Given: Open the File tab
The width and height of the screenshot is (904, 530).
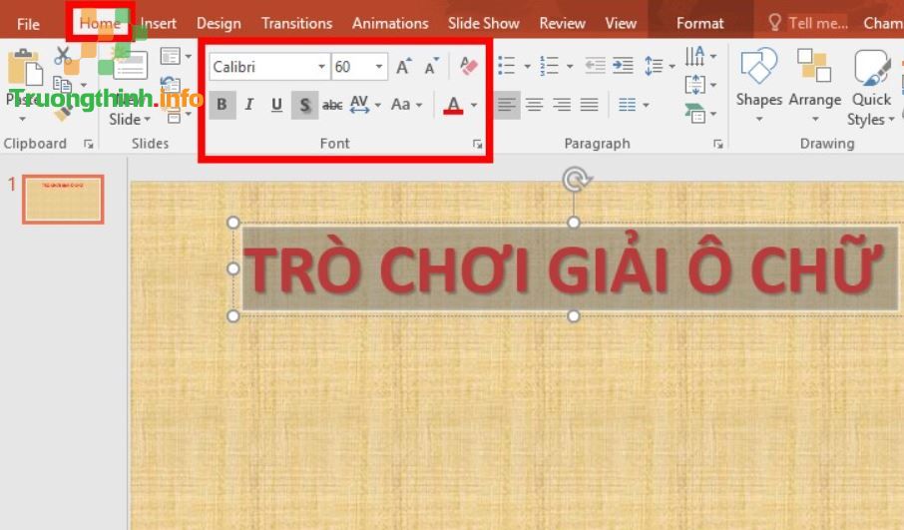Looking at the screenshot, I should 28,24.
